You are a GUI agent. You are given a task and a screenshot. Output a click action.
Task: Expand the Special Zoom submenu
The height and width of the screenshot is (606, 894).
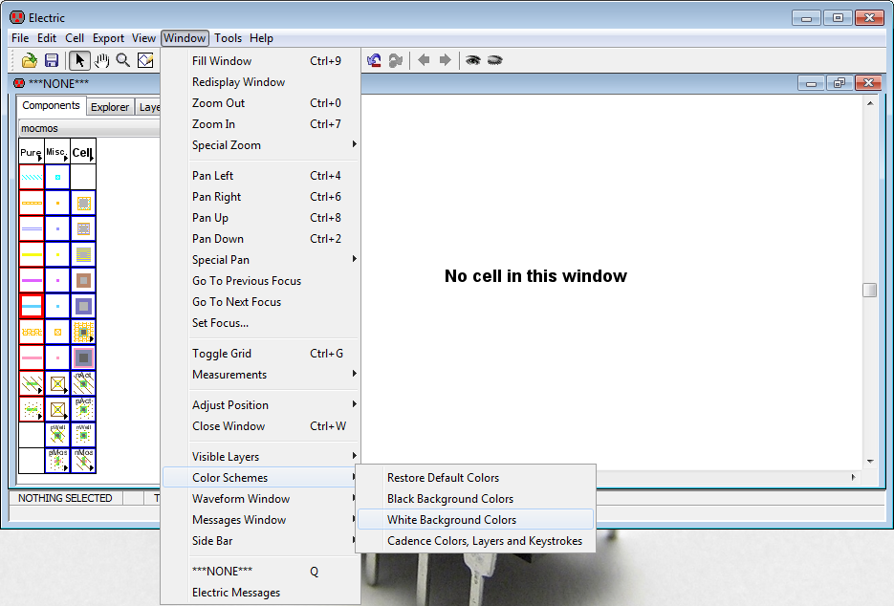227,145
